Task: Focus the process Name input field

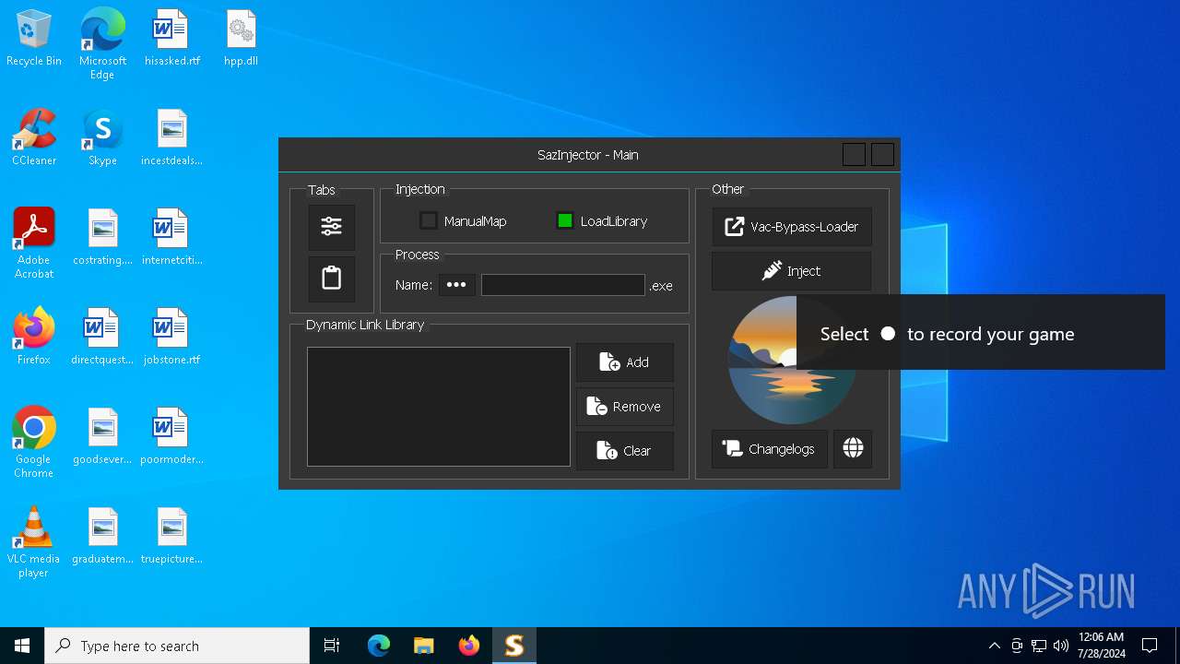Action: (x=562, y=285)
